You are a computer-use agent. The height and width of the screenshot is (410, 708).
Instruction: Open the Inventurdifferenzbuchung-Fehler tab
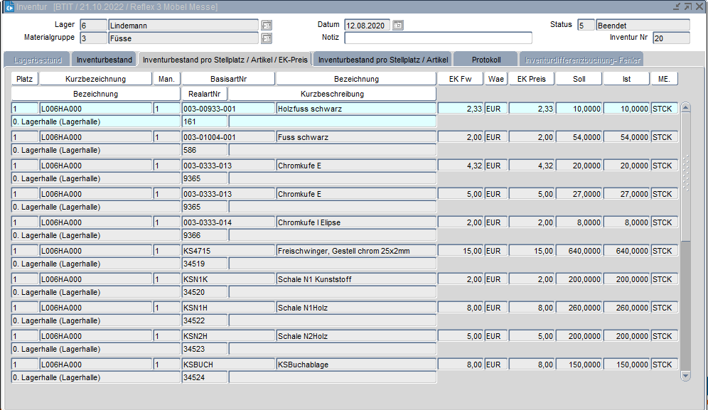pyautogui.click(x=582, y=60)
